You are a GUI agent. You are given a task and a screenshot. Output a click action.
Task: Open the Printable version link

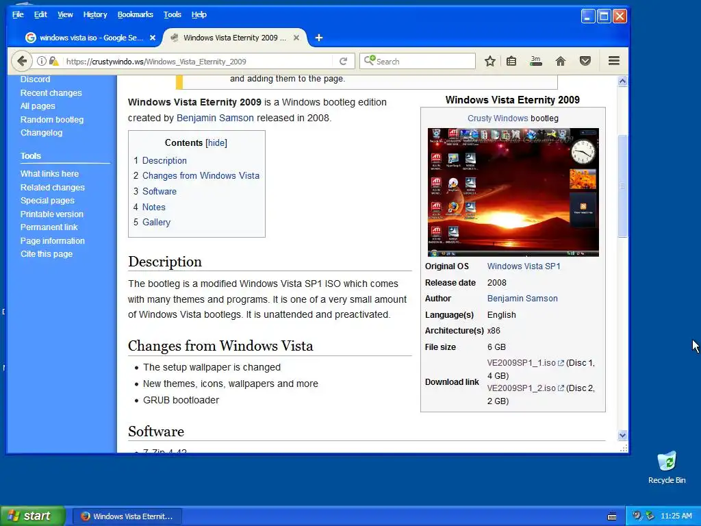click(x=51, y=214)
